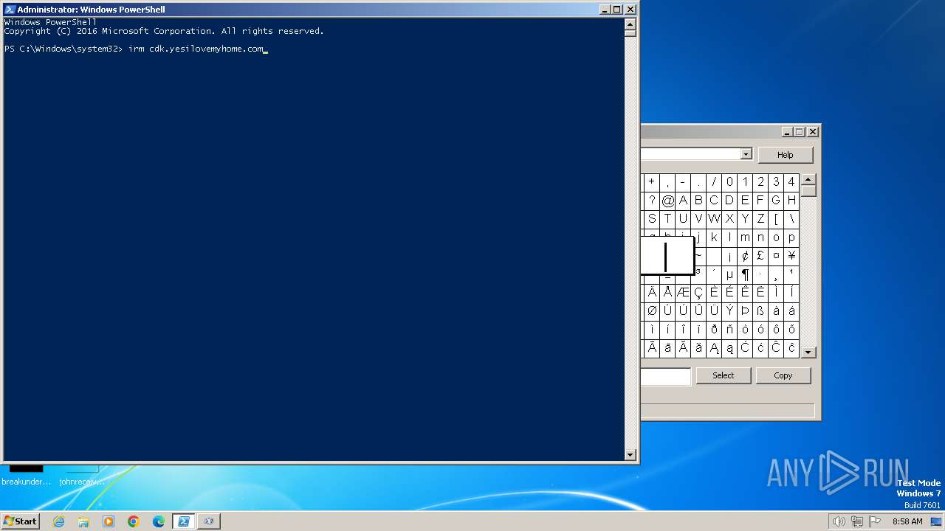The width and height of the screenshot is (945, 531).
Task: Open Windows Explorer from the taskbar
Action: pyautogui.click(x=83, y=521)
